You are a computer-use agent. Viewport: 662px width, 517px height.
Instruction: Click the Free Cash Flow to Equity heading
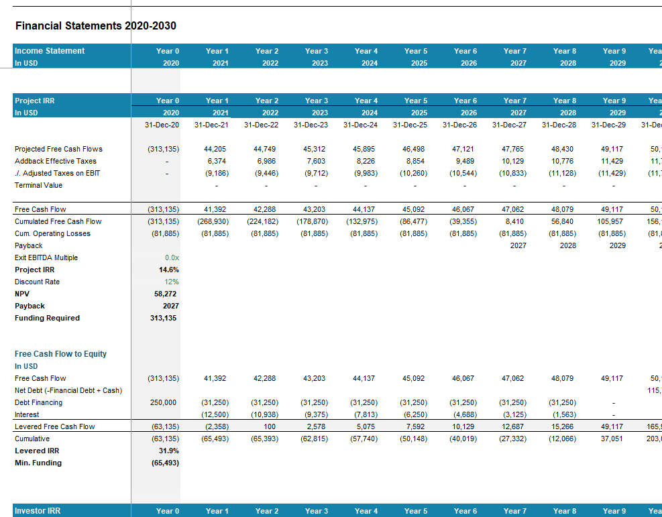pos(60,354)
